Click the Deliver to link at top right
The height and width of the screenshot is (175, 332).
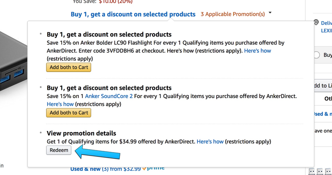pos(326,23)
